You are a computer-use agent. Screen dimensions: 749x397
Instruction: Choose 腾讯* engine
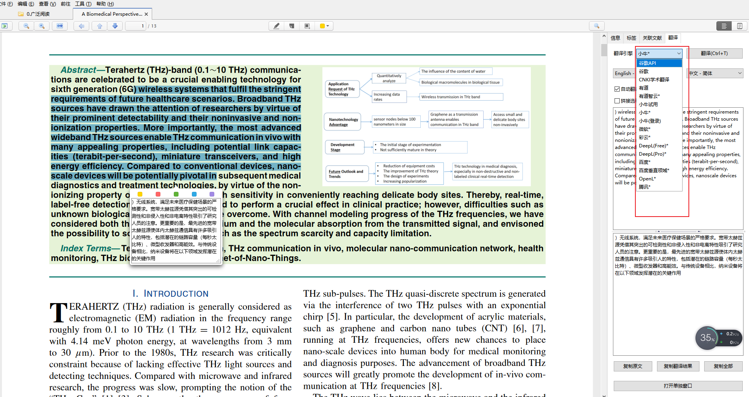click(x=659, y=187)
